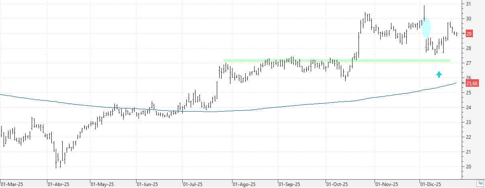This screenshot has height=188, width=485.
Task: Click the 01-Mar-25 date label
Action: click(12, 184)
